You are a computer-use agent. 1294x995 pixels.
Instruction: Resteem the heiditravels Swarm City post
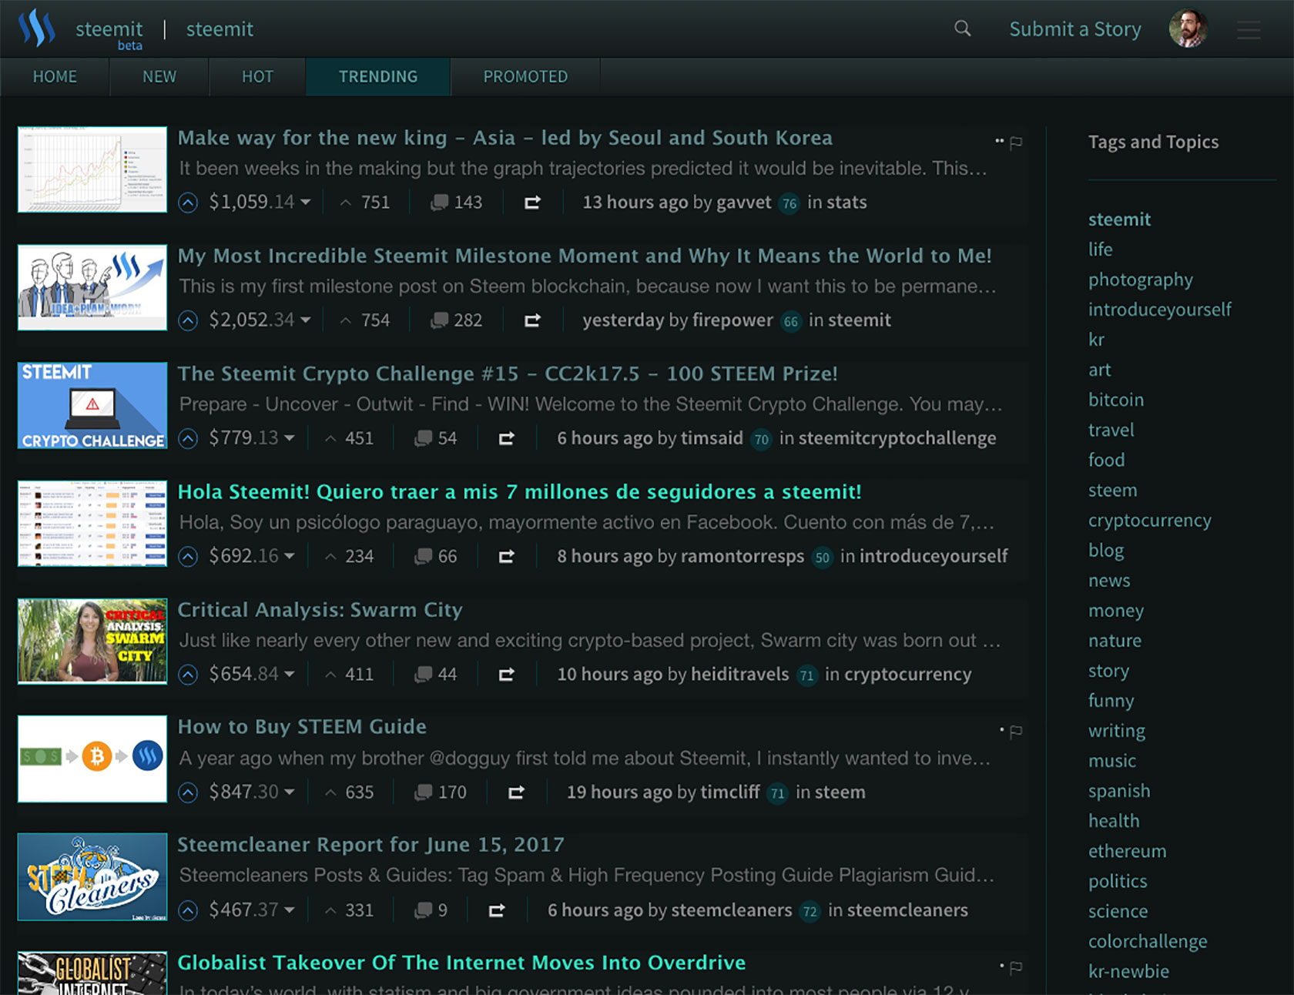(506, 674)
